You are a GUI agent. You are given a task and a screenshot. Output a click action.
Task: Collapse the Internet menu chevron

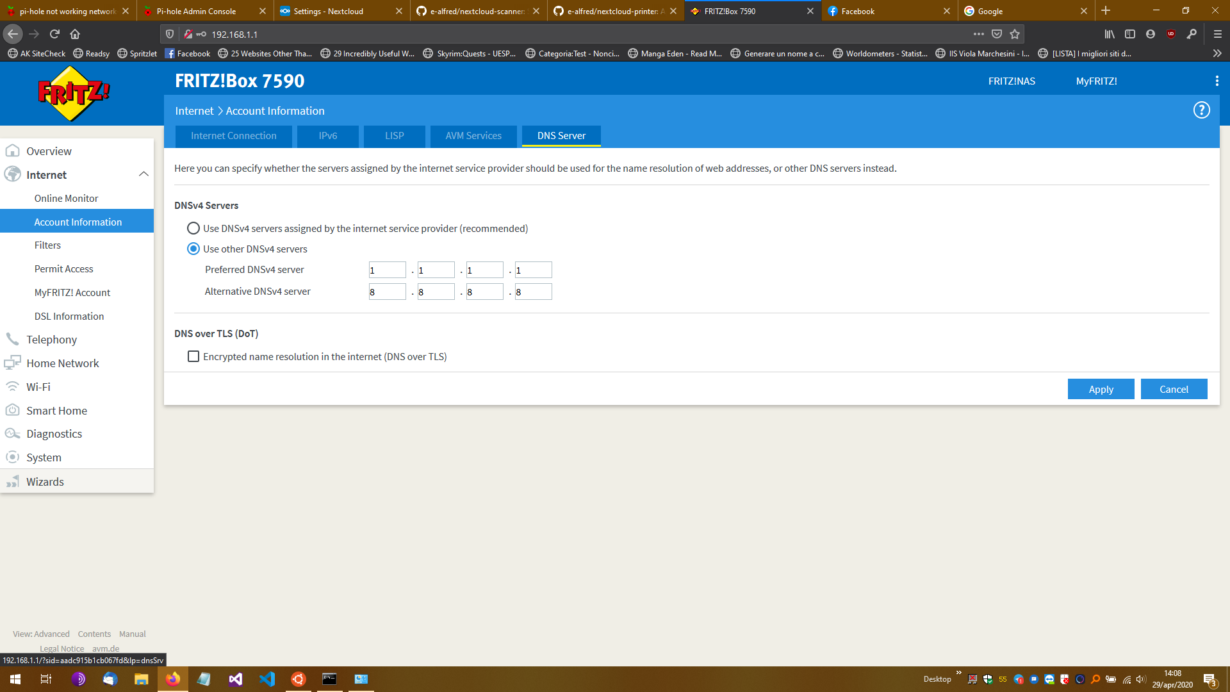point(143,174)
